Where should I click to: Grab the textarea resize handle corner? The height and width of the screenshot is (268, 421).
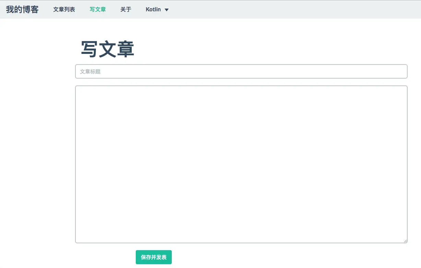pos(405,241)
